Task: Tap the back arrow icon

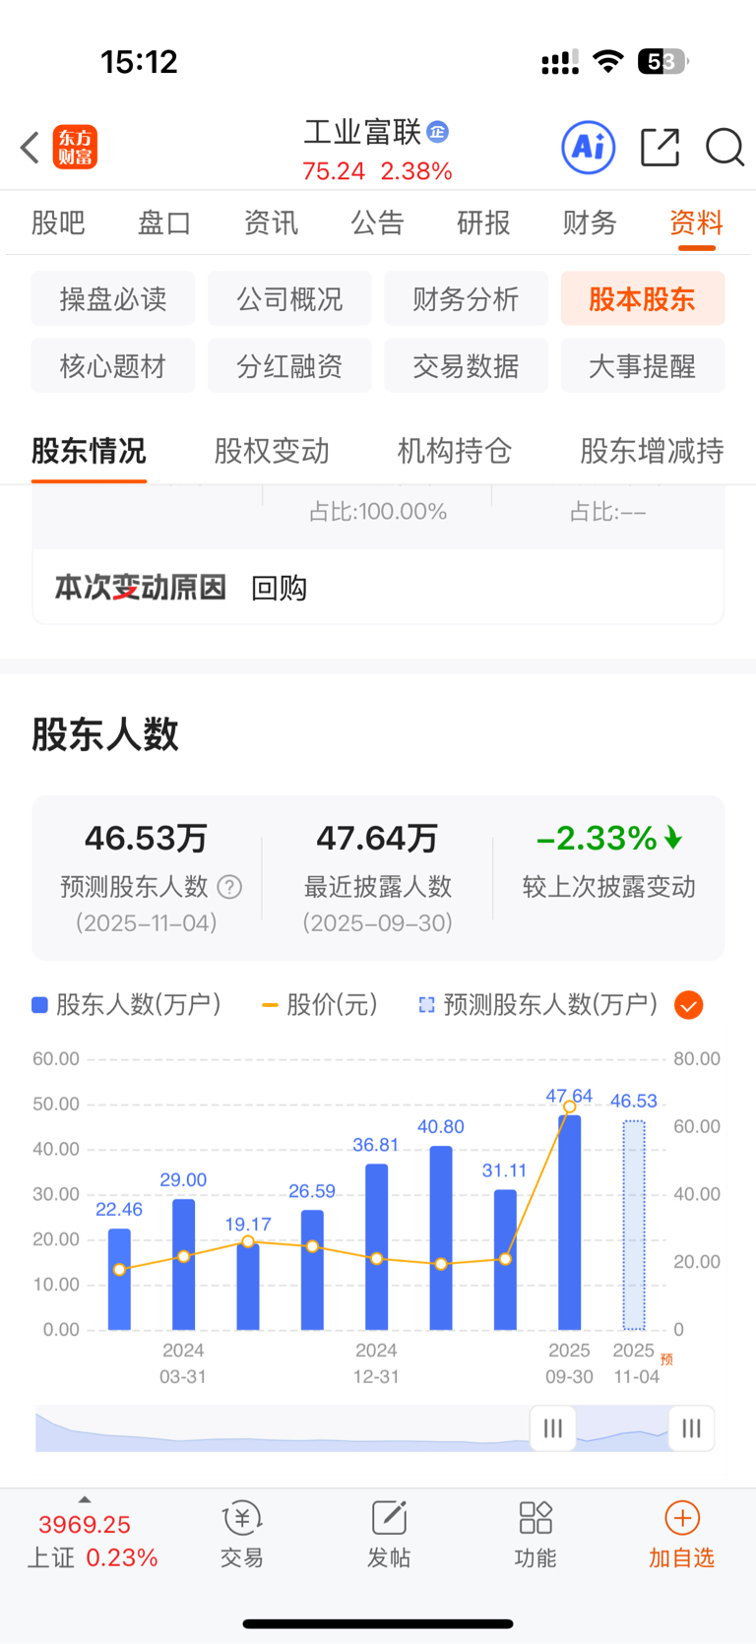Action: 30,148
